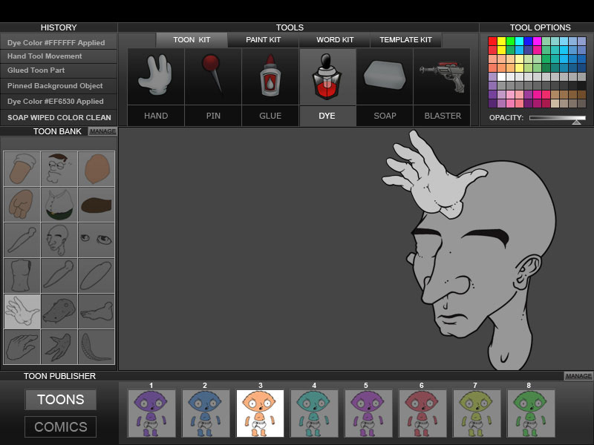Choose the tan foot part in toon bank

[x=22, y=169]
